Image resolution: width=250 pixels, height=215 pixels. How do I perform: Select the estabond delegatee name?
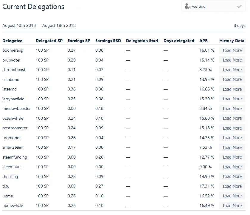pos(11,79)
